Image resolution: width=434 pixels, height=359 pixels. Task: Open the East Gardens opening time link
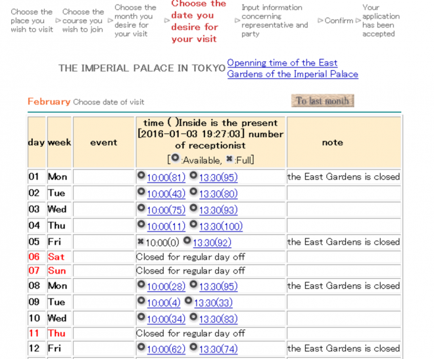coord(293,68)
